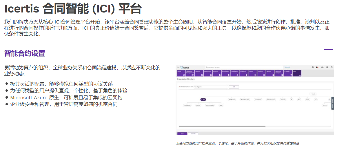Click the user management icon in header
Screen dimensions: 337x150
point(322,67)
